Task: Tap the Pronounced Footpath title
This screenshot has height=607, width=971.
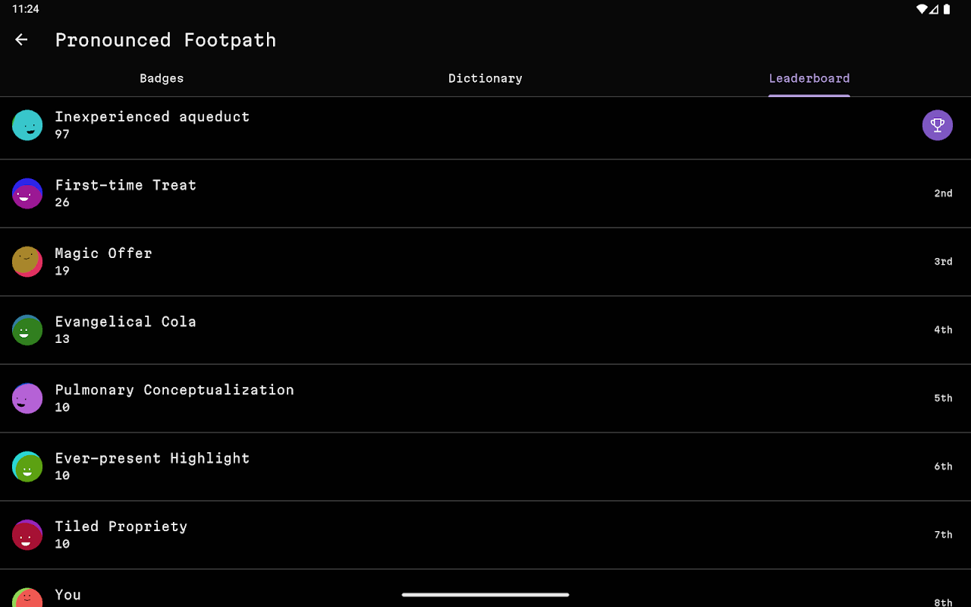Action: point(165,40)
